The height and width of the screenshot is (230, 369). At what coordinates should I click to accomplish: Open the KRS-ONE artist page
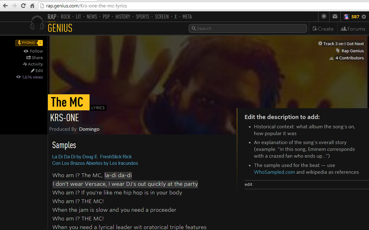pyautogui.click(x=65, y=118)
